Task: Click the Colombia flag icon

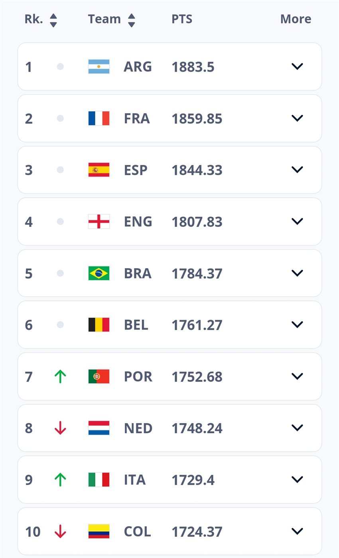Action: point(99,531)
